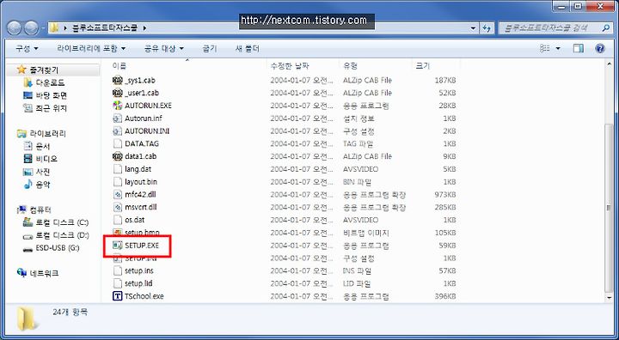Screen dimensions: 619x340
Task: Click the back navigation arrow
Action: click(15, 28)
